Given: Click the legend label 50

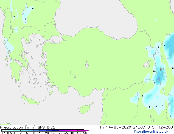Looking at the screenshot, I should [85, 133].
